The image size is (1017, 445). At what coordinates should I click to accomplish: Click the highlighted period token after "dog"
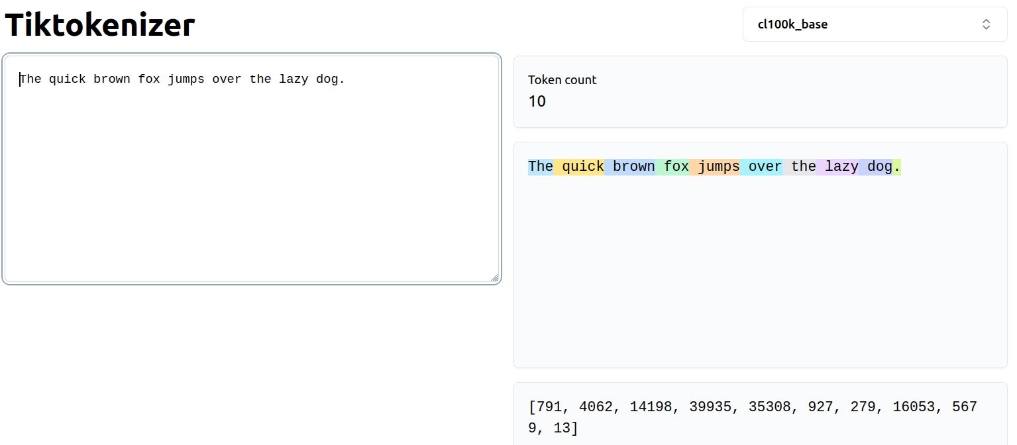pyautogui.click(x=897, y=167)
